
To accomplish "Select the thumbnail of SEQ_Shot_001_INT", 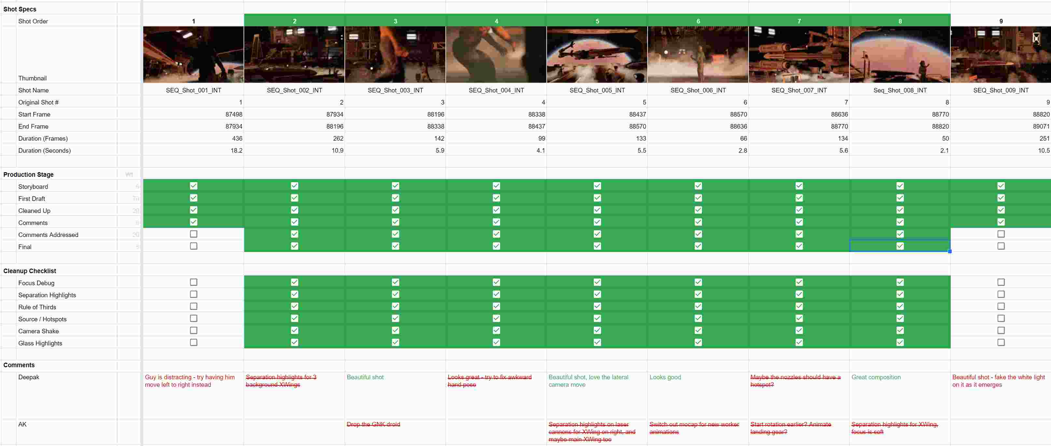I will pyautogui.click(x=193, y=54).
